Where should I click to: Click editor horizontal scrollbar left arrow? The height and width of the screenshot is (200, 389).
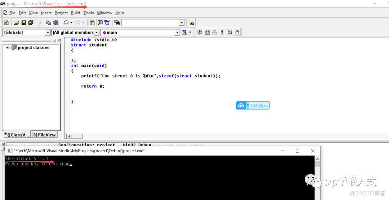click(69, 136)
